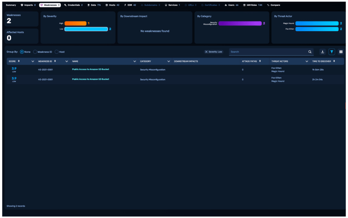Viewport: 348px width, 218px height.
Task: Open the Credentials tab
Action: click(x=73, y=5)
